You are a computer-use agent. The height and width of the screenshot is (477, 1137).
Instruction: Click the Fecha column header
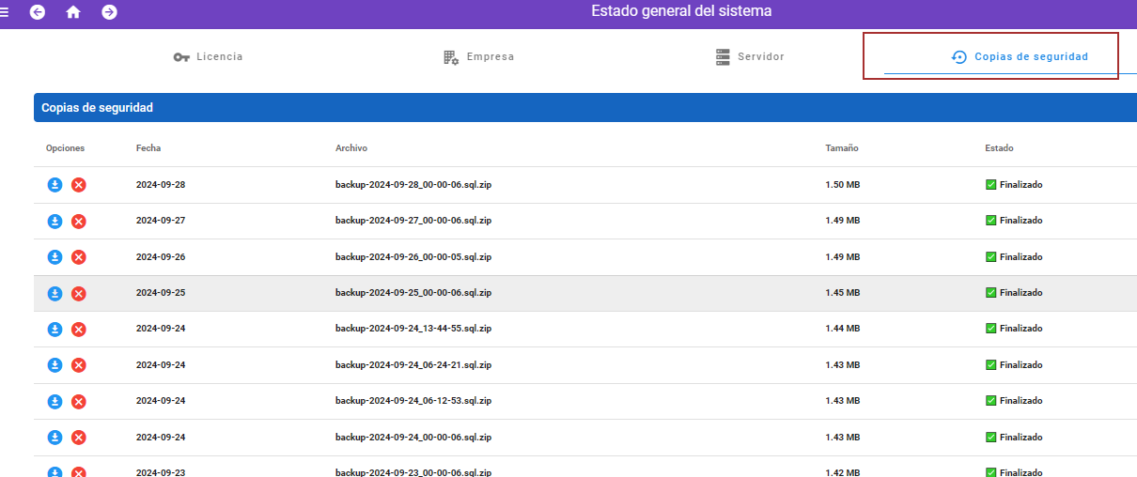(148, 148)
